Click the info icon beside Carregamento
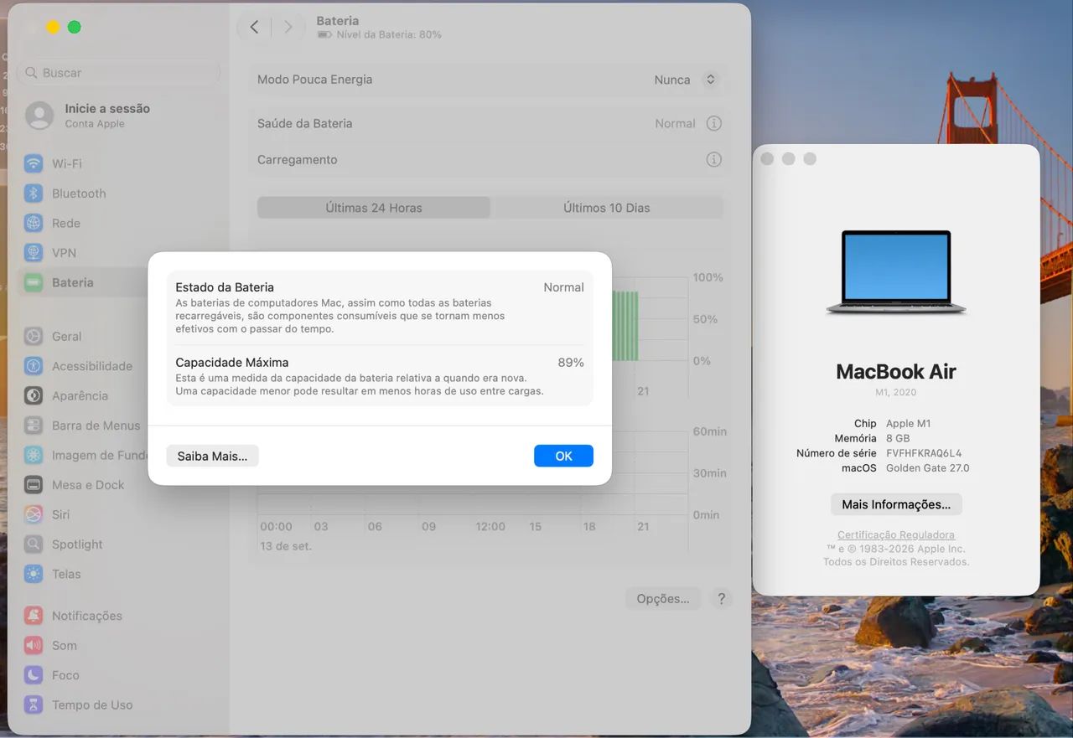 tap(713, 159)
